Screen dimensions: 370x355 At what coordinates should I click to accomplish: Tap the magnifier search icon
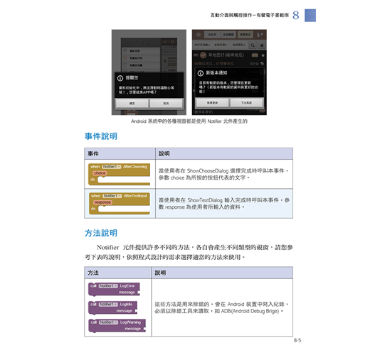253,45
